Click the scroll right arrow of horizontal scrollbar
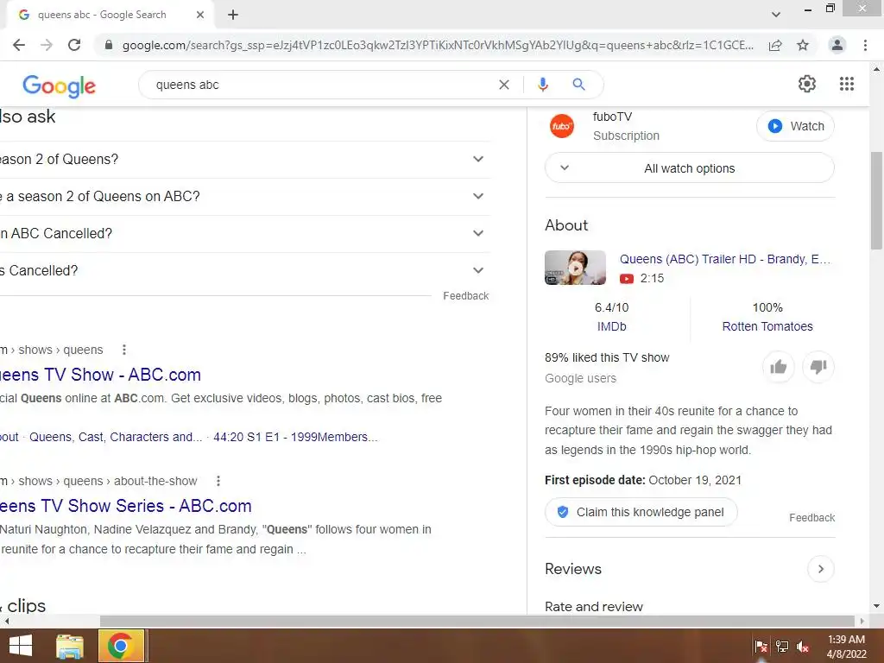This screenshot has width=884, height=663. 862,621
